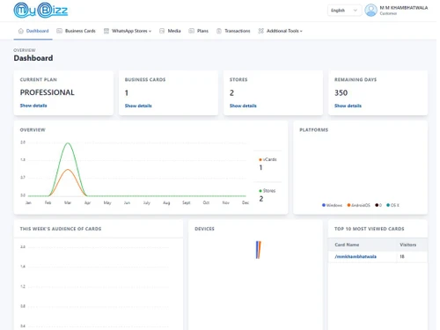Image resolution: width=440 pixels, height=330 pixels.
Task: Click the Business Cards nav icon
Action: [x=59, y=31]
